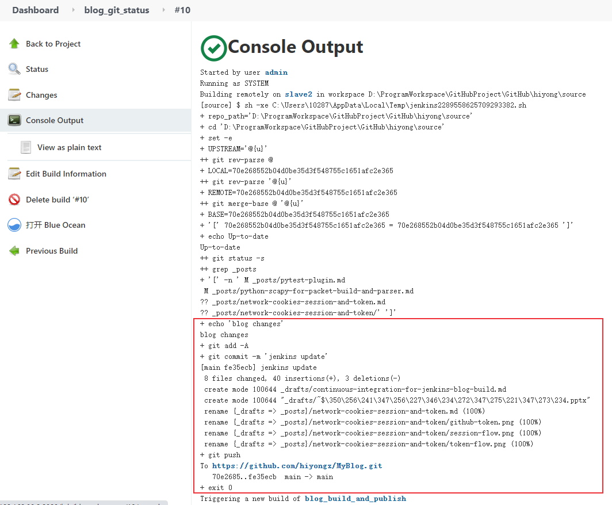Click the terminal Console Output icon
Viewport: 612px width, 505px height.
14,120
